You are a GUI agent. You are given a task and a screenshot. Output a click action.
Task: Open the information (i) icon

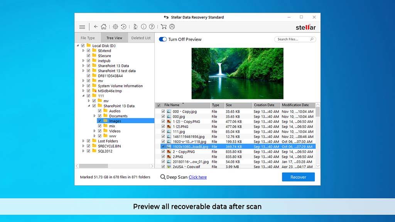pos(143,27)
